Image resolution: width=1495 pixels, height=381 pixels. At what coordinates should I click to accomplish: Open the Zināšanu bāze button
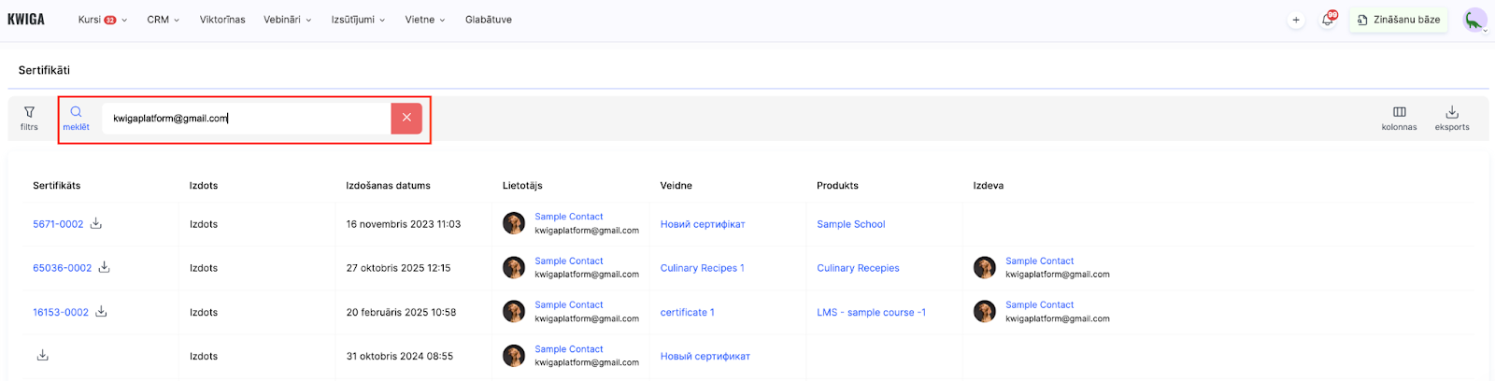point(1399,20)
